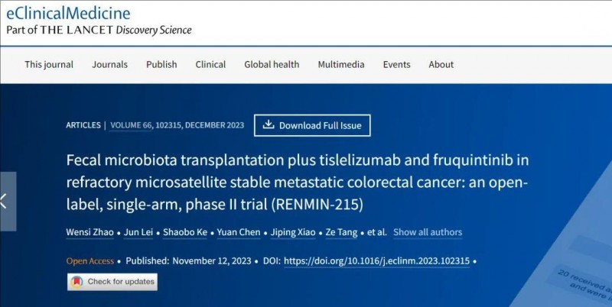Expand the Journals menu
This screenshot has width=612, height=307.
point(109,65)
